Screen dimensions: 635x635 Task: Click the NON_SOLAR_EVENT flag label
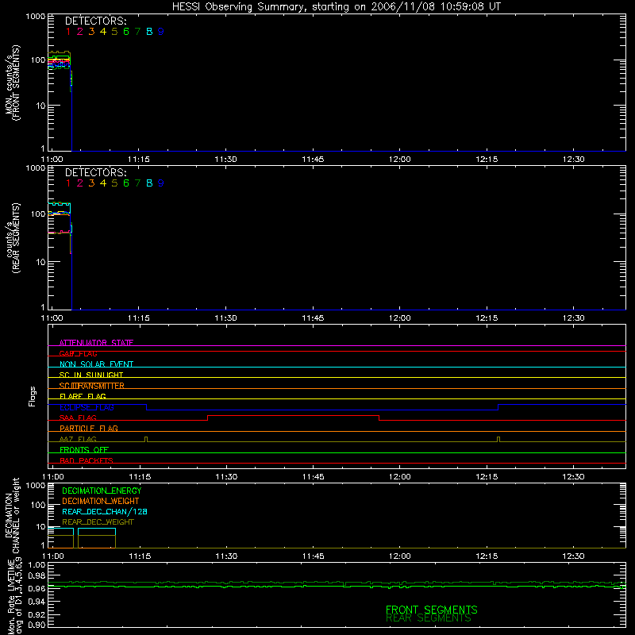[96, 364]
